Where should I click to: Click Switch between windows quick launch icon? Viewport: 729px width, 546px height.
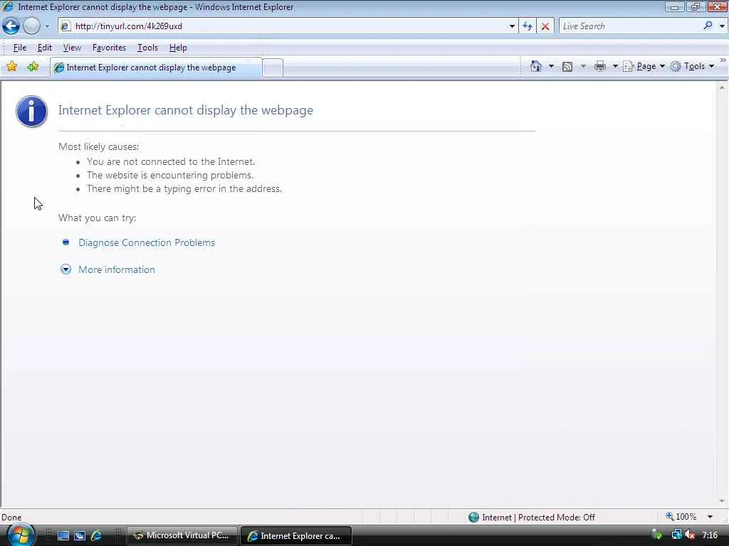tap(80, 536)
